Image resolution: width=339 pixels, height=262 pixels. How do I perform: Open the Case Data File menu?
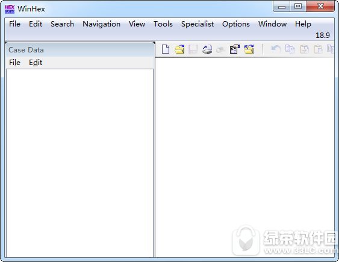[14, 63]
